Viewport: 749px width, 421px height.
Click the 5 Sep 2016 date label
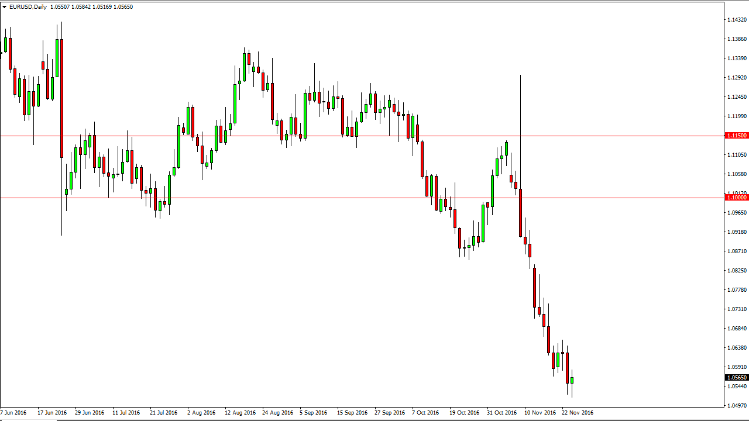(x=314, y=413)
